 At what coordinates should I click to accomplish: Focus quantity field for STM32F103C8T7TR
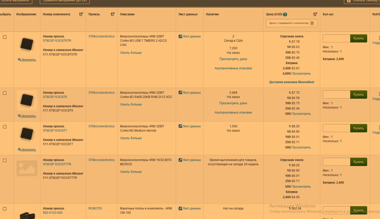click(x=336, y=162)
